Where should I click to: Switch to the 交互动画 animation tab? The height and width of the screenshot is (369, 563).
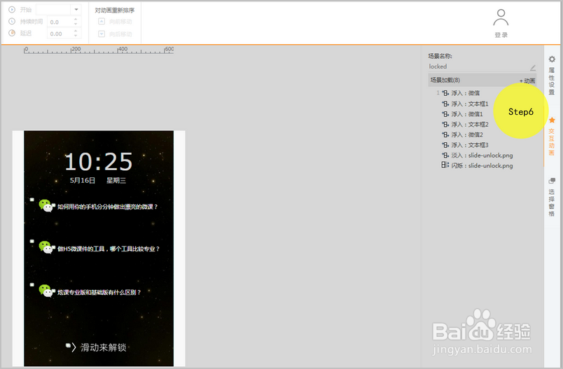point(552,137)
